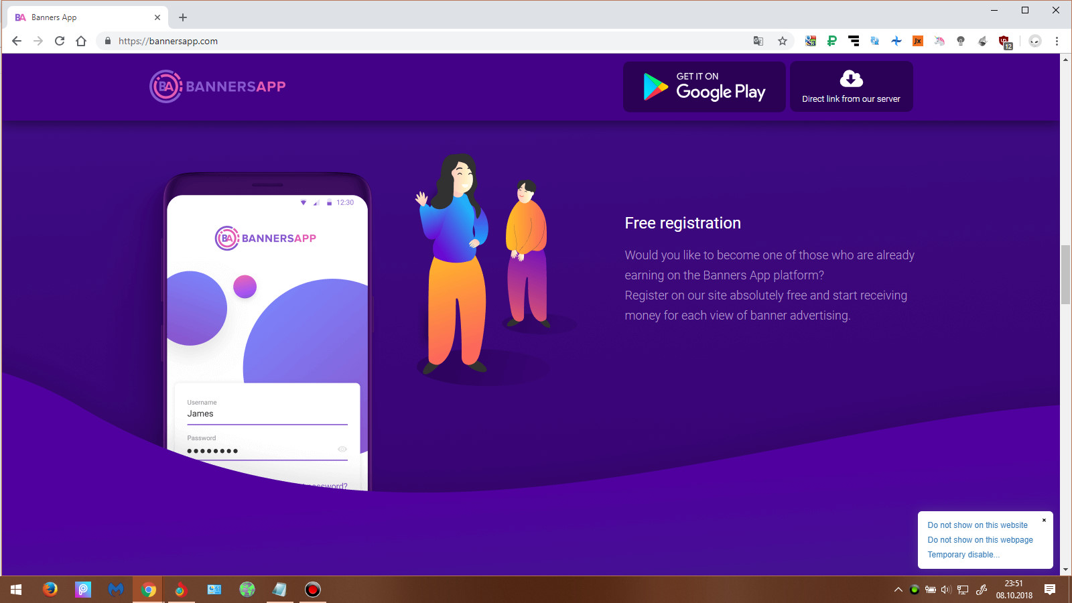Click the browser forward arrow
Screen dimensions: 1072x603
tap(38, 41)
